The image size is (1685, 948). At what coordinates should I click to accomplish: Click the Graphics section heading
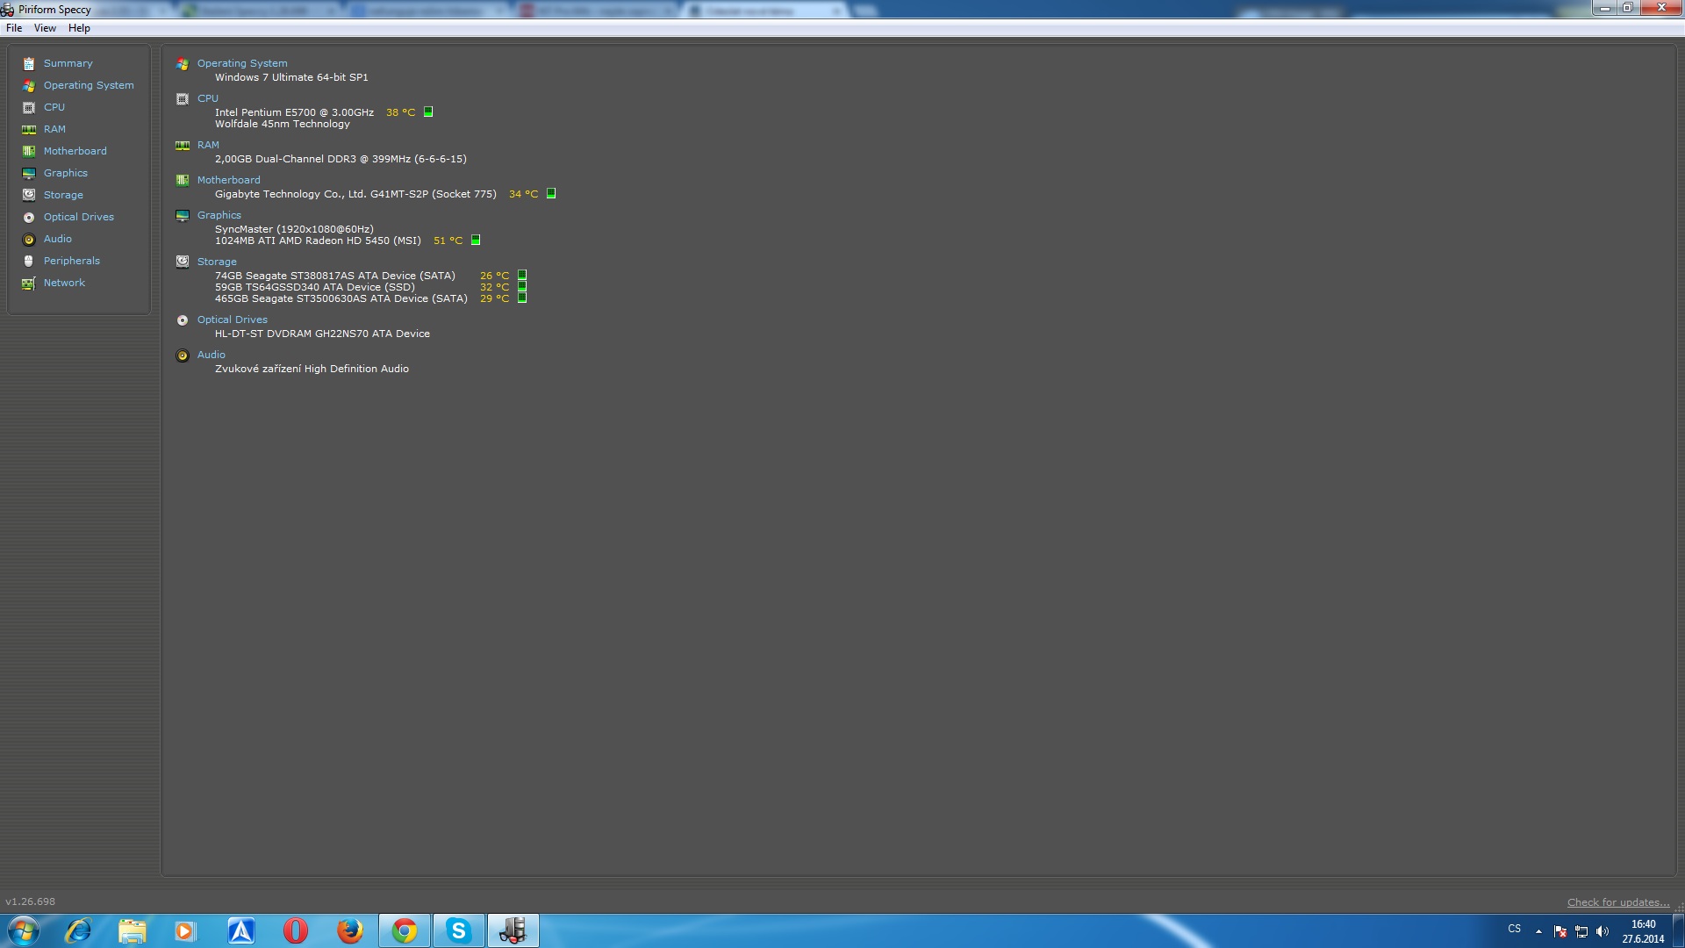click(219, 215)
